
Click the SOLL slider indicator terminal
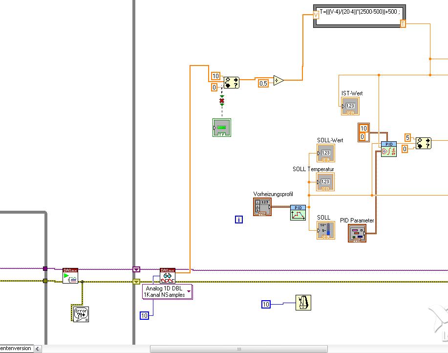326,230
